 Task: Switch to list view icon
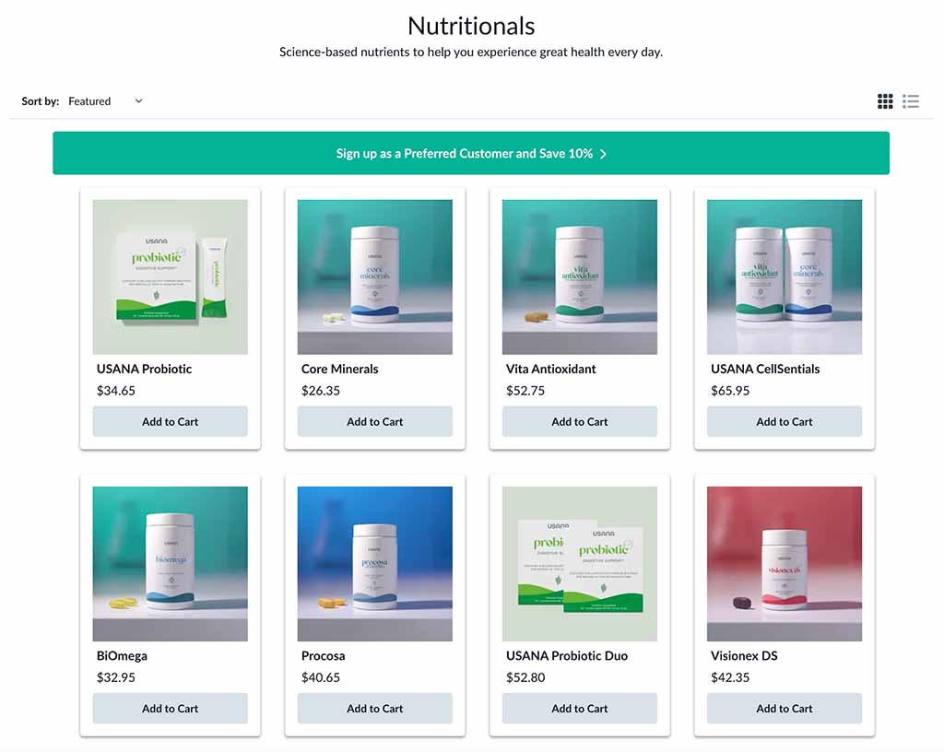[x=911, y=101]
